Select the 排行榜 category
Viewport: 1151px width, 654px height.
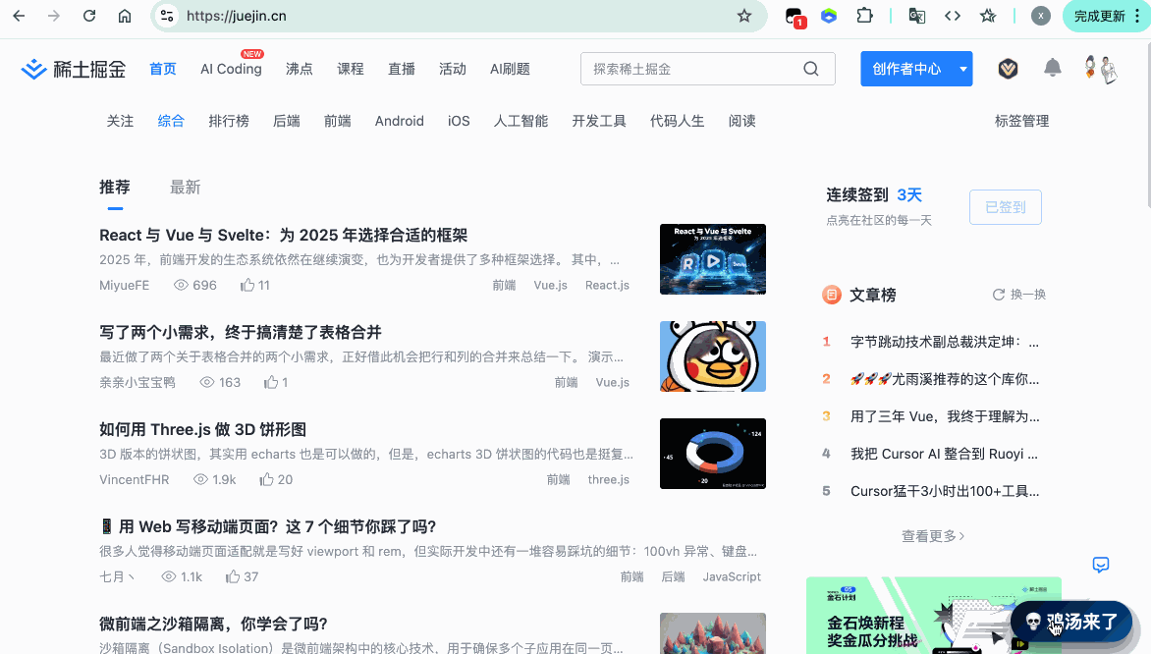[229, 121]
